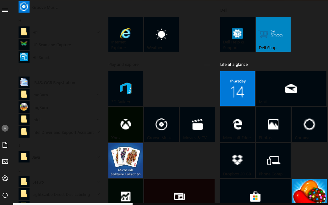
Task: Open the Movies & TV tile
Action: [198, 124]
